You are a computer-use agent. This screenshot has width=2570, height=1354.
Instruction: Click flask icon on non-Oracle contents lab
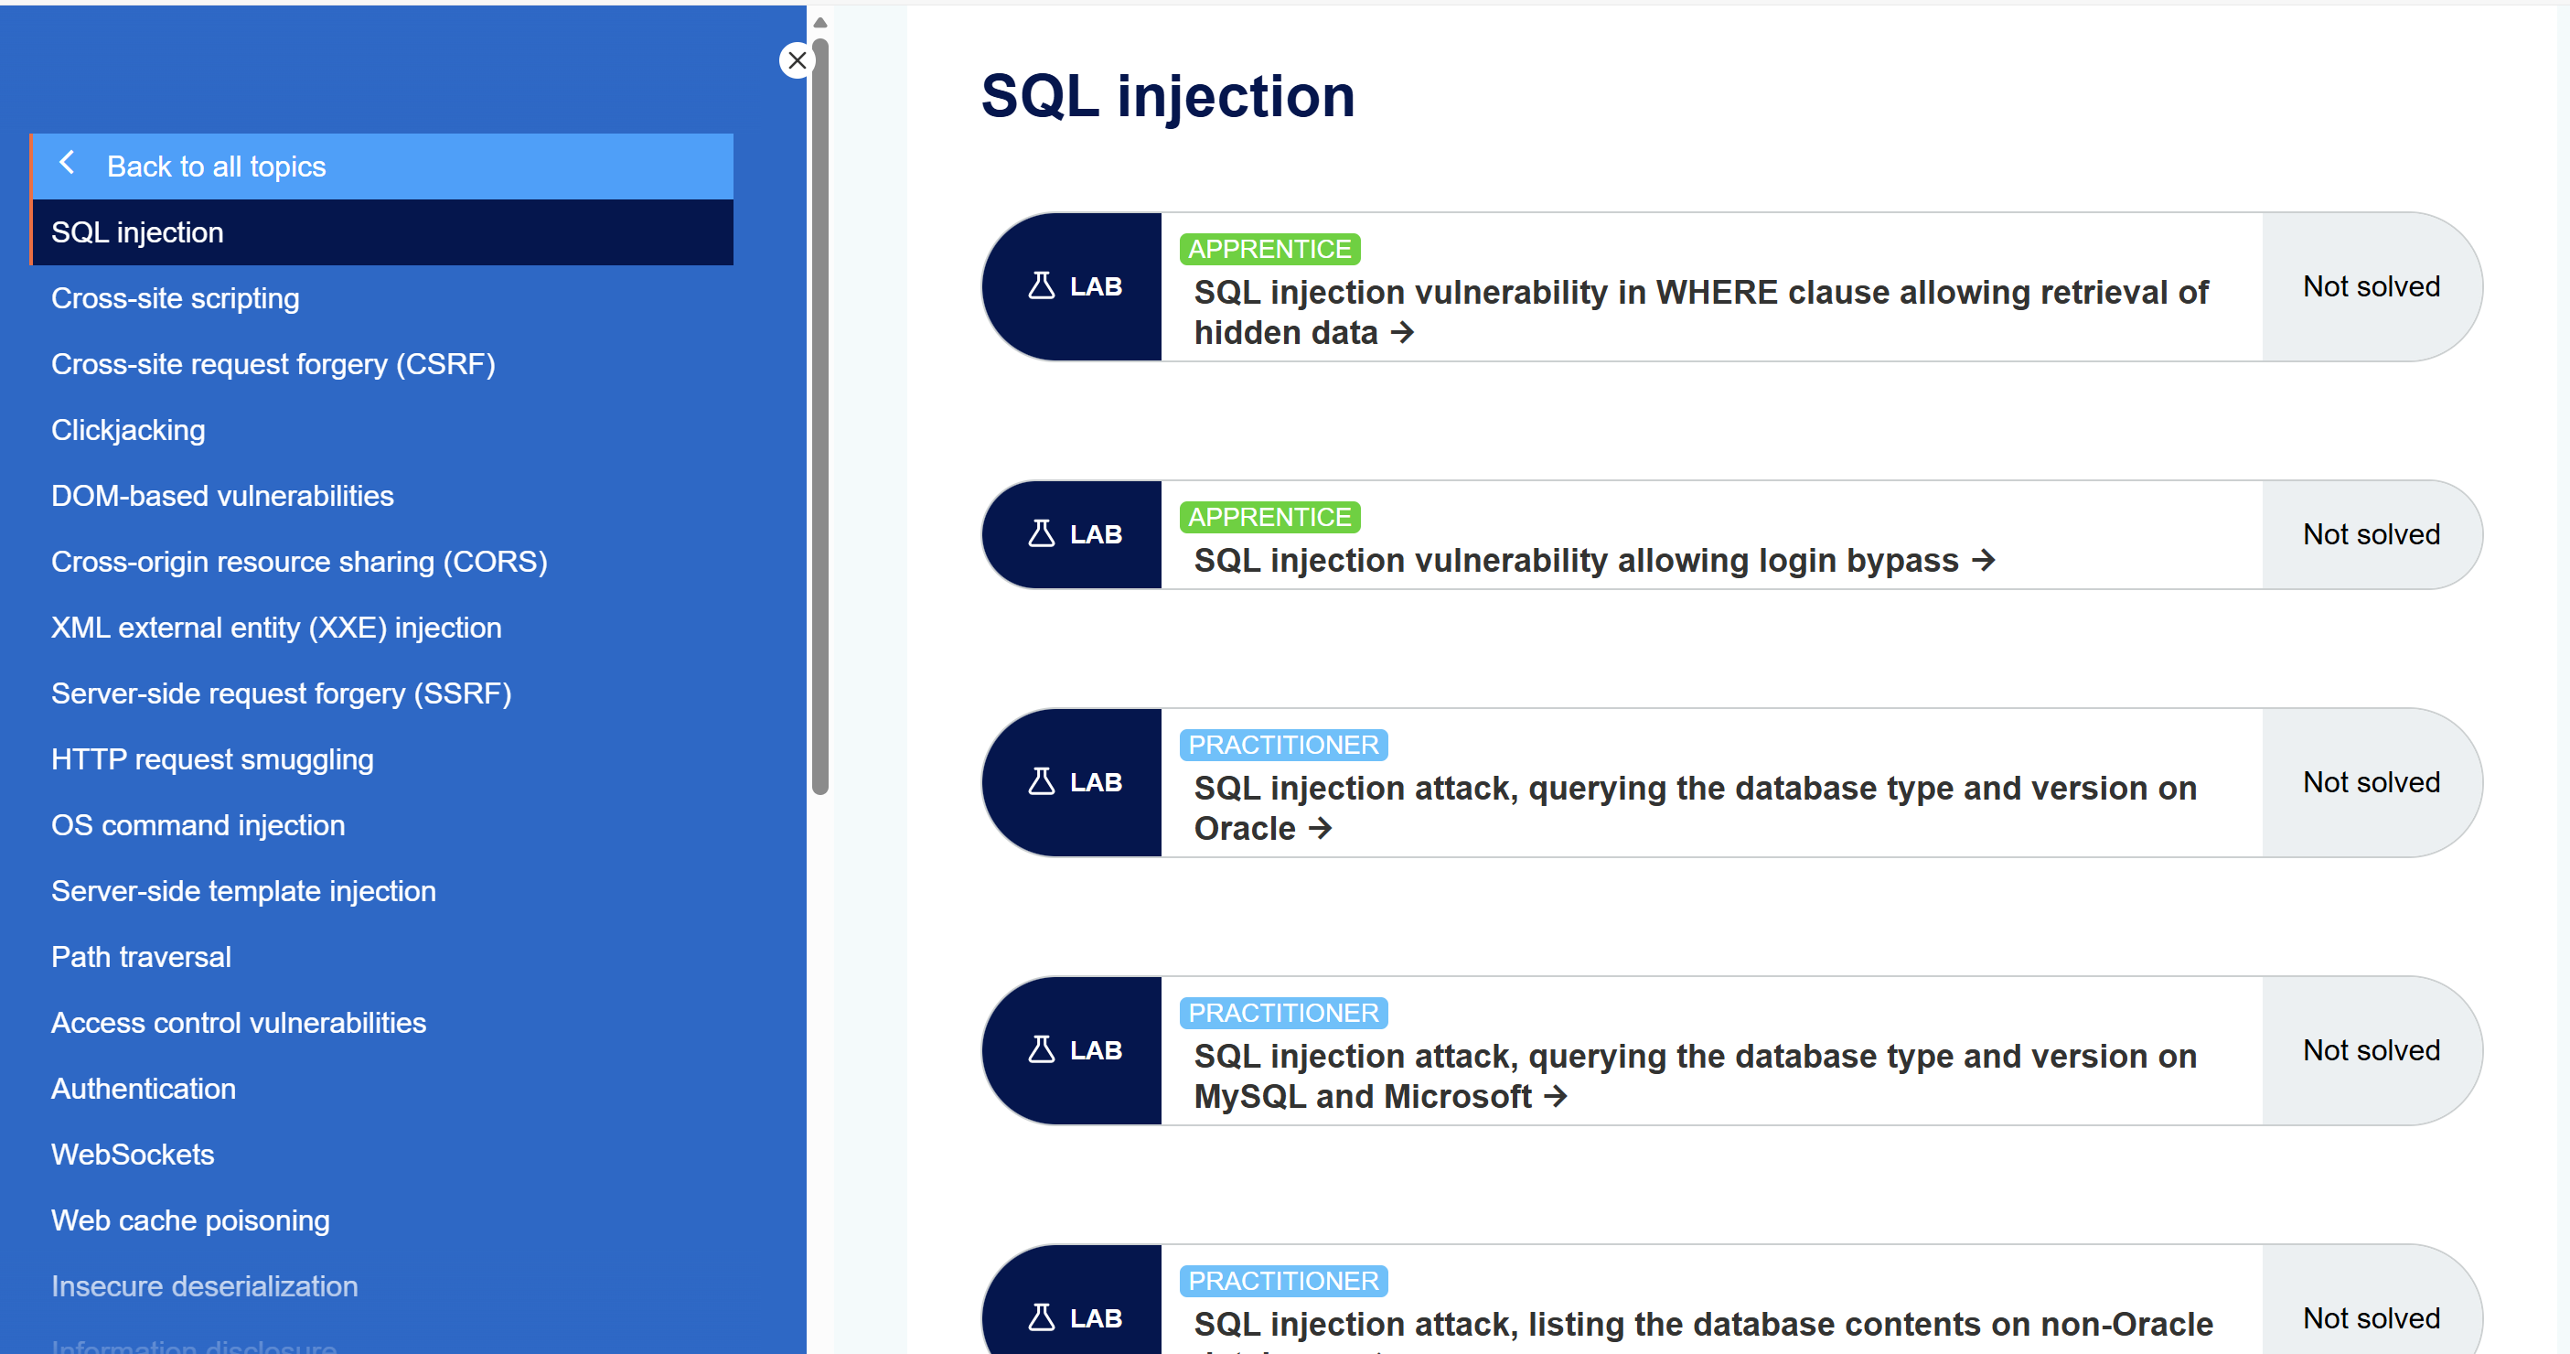pyautogui.click(x=1041, y=1318)
